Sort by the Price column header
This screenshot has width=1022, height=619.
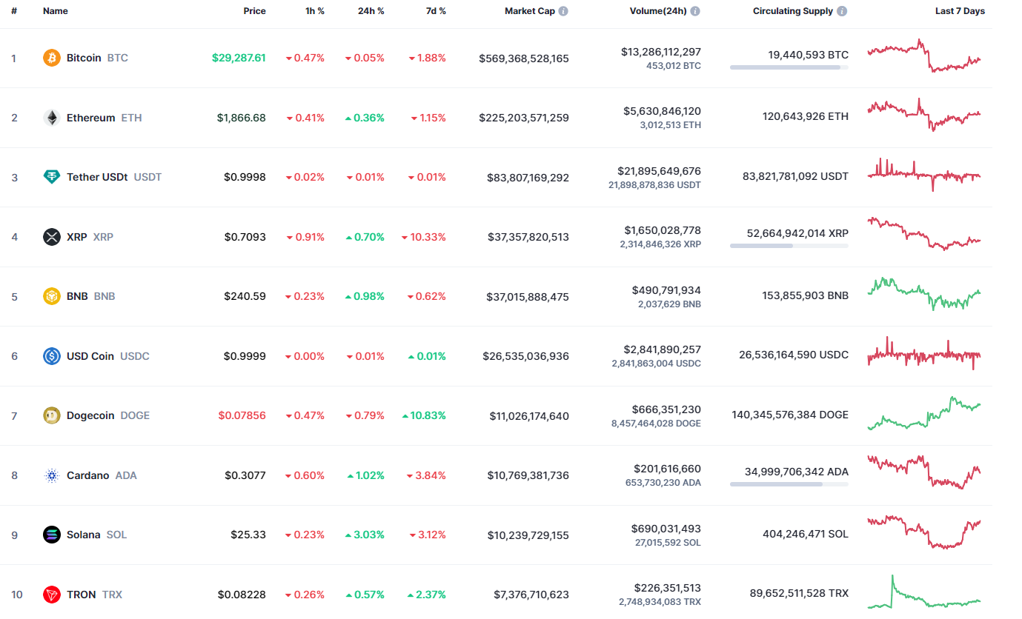point(254,10)
